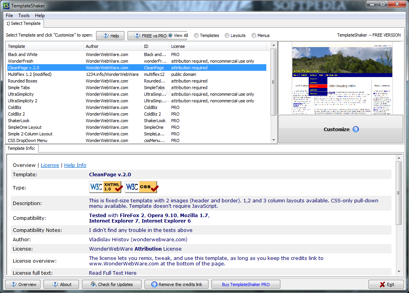Click the blue arrow icon on Customize
Screen dimensions: 409x293
pyautogui.click(x=356, y=129)
